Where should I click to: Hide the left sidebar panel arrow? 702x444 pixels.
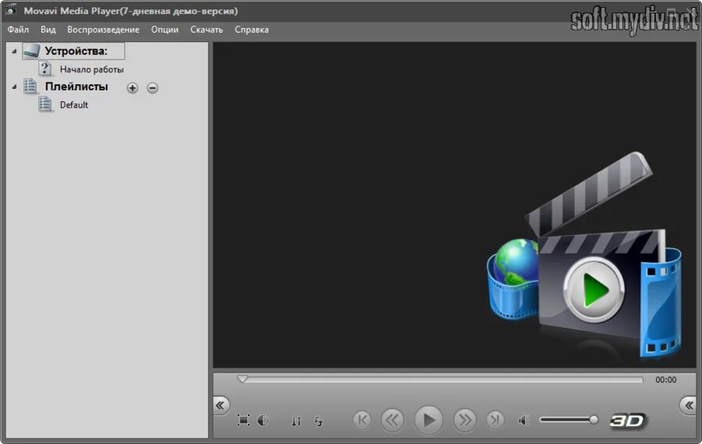[220, 405]
